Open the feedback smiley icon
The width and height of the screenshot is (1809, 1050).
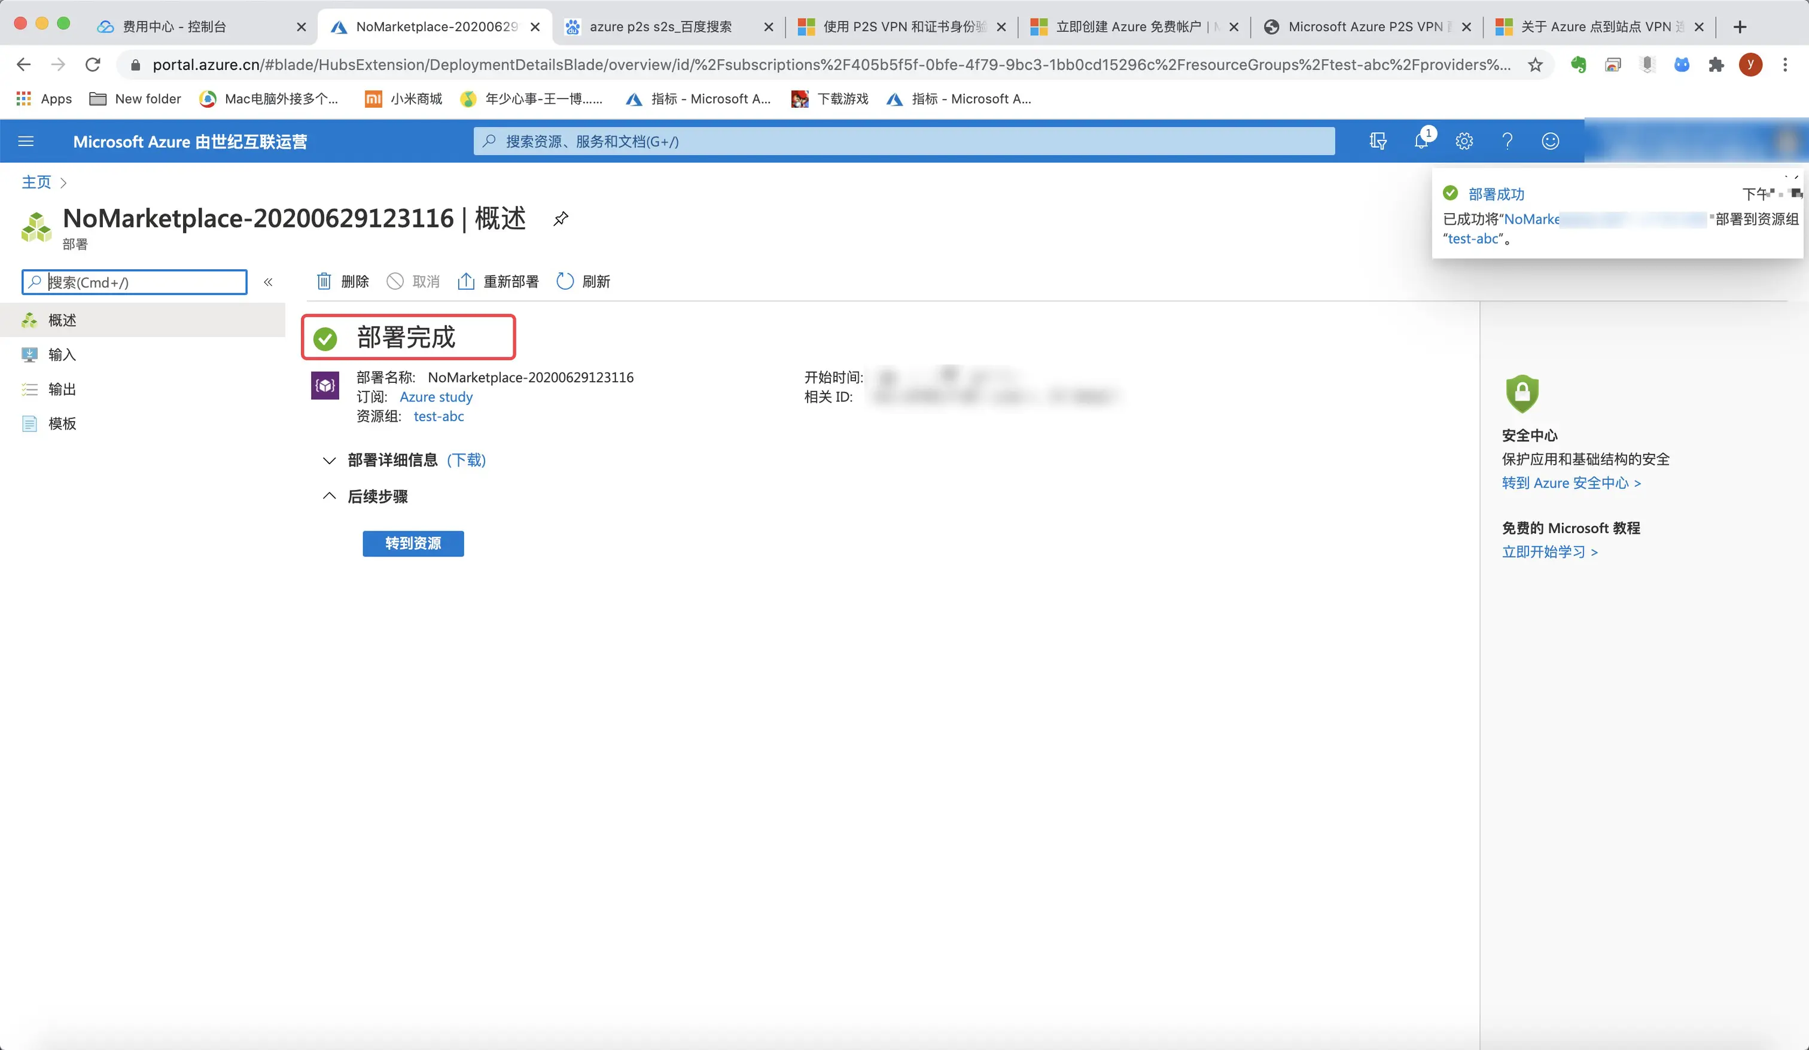click(x=1550, y=141)
